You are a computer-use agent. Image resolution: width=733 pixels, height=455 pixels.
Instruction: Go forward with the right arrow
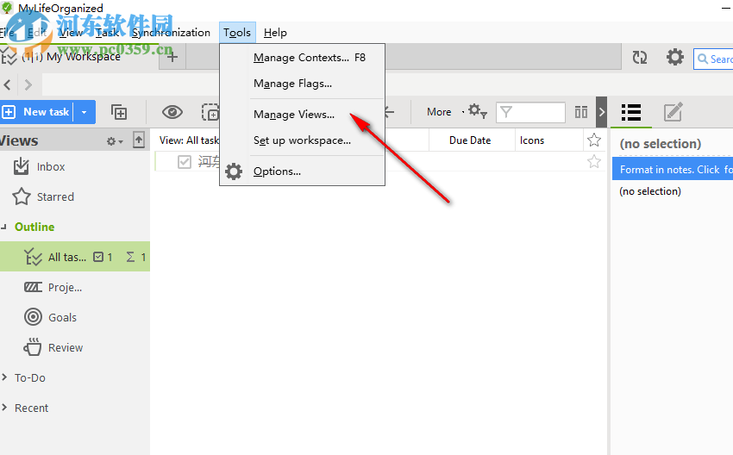click(28, 84)
